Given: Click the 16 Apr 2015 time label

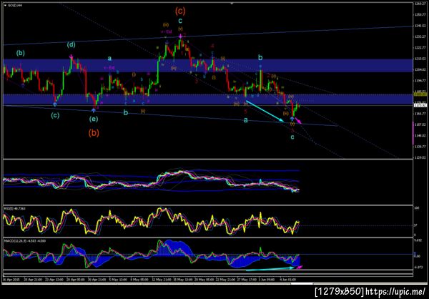Looking at the screenshot, I should [x=10, y=280].
